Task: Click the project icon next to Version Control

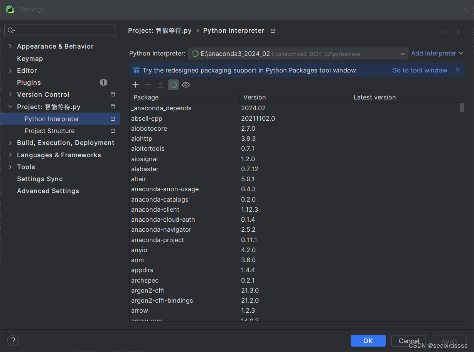Action: [113, 94]
